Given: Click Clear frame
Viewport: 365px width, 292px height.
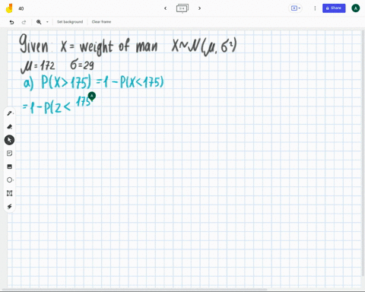Looking at the screenshot, I should click(101, 22).
